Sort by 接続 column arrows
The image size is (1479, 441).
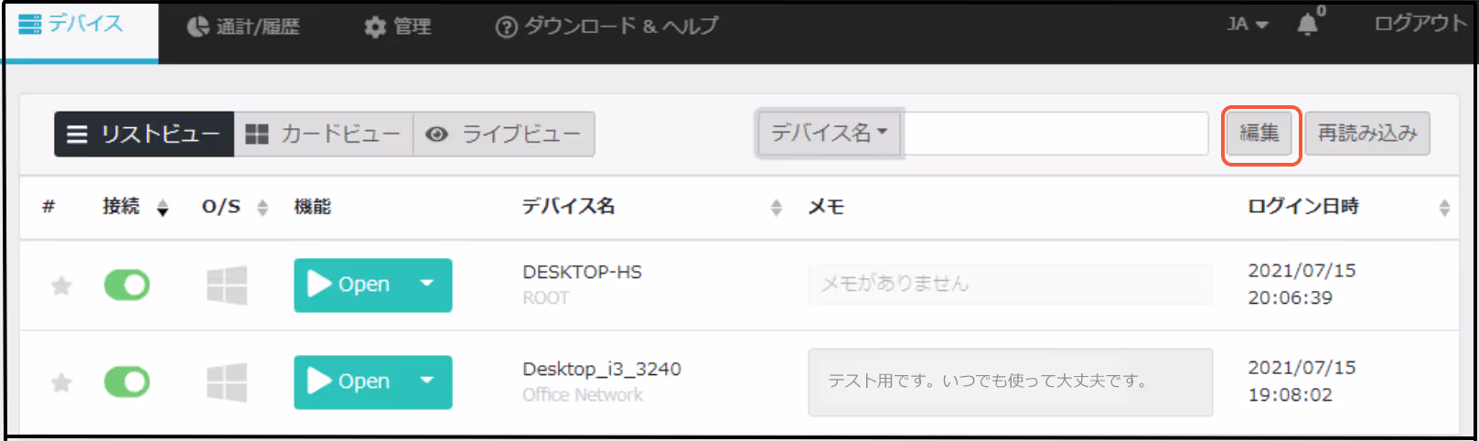tap(163, 208)
